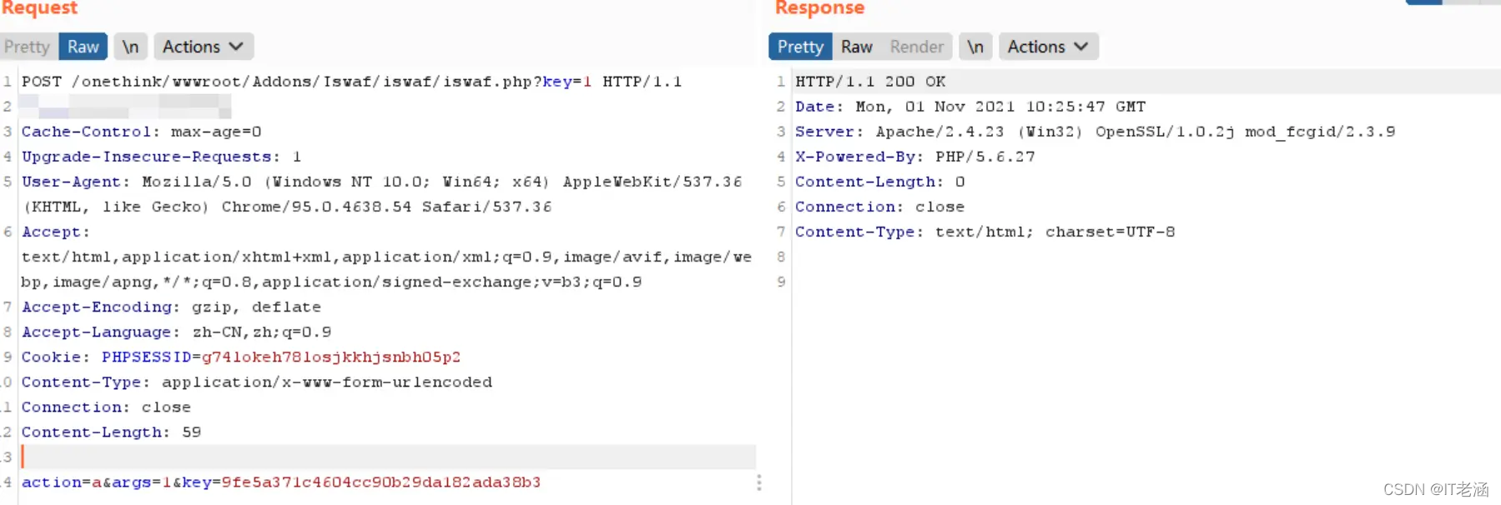
Task: Switch Request view to Pretty tab
Action: point(28,47)
